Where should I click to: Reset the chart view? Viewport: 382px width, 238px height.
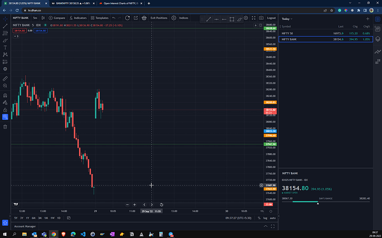161,205
